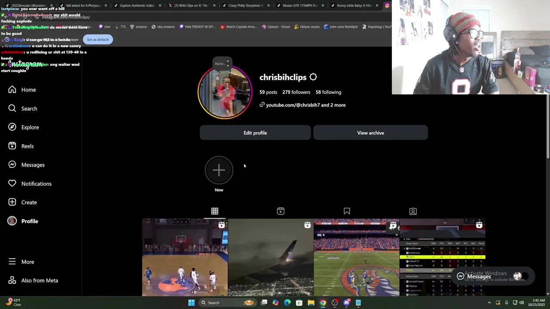
Task: Open Discord from taskbar
Action: 346,303
